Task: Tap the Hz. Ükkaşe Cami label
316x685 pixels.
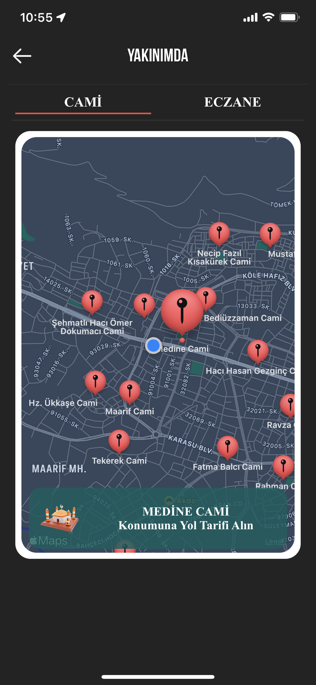Action: click(x=63, y=403)
